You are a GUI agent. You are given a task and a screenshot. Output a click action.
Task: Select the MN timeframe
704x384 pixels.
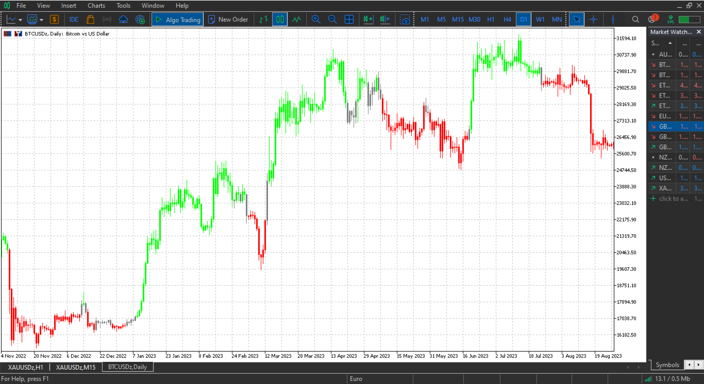click(x=557, y=20)
